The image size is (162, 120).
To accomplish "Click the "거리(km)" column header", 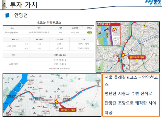I will tap(40, 39).
